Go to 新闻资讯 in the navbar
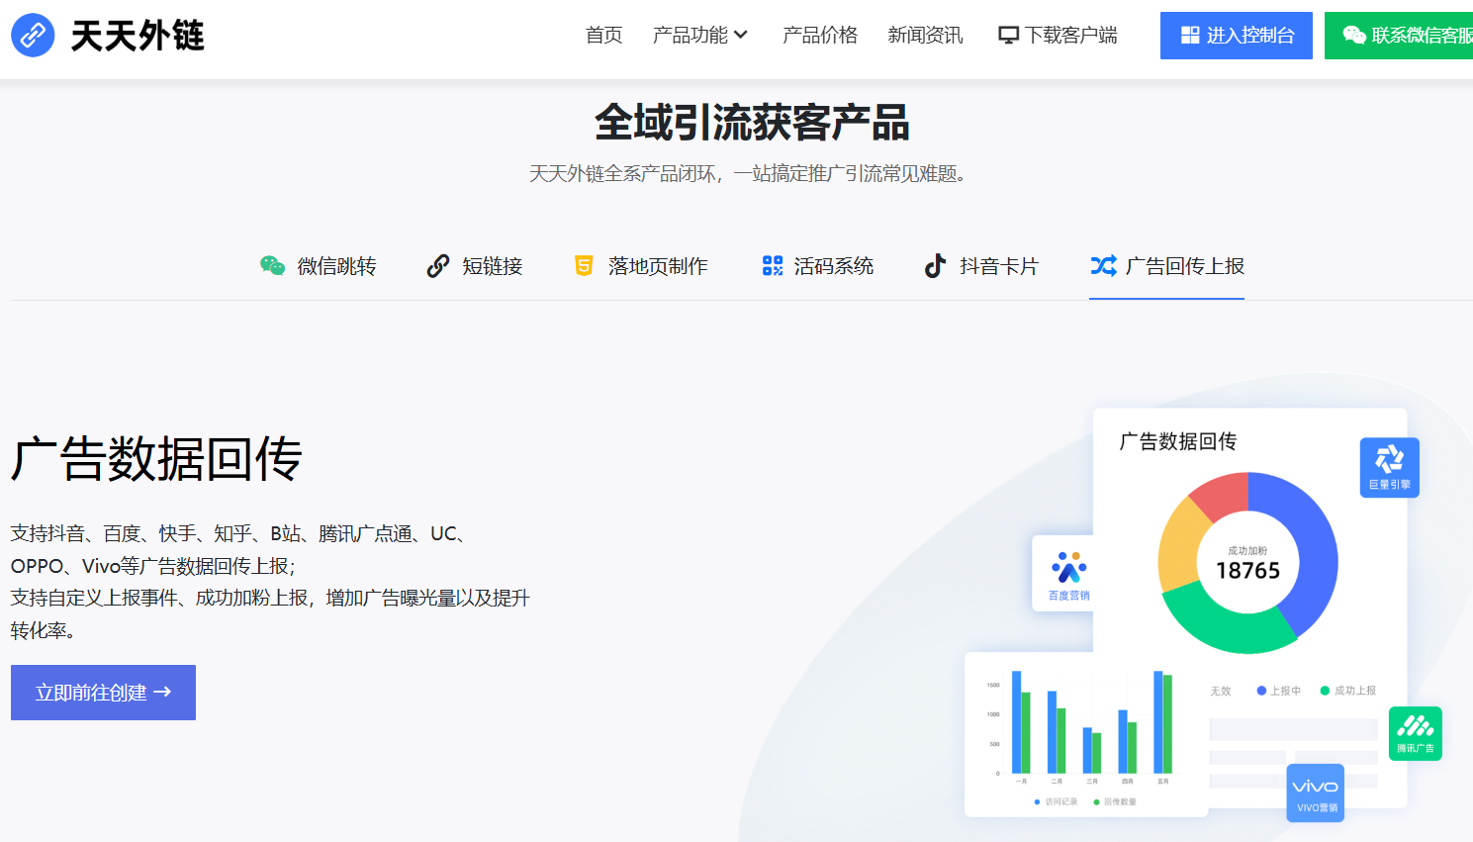The height and width of the screenshot is (842, 1473). click(x=925, y=36)
